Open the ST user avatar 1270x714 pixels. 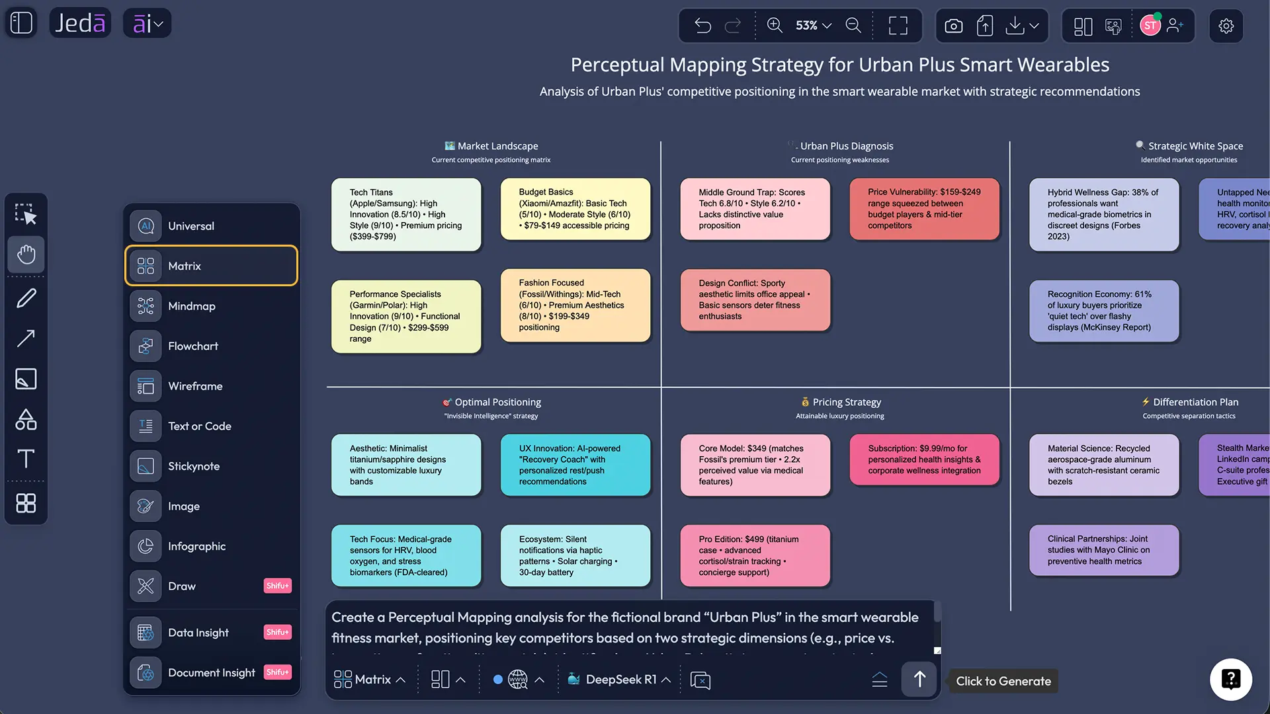click(x=1150, y=26)
